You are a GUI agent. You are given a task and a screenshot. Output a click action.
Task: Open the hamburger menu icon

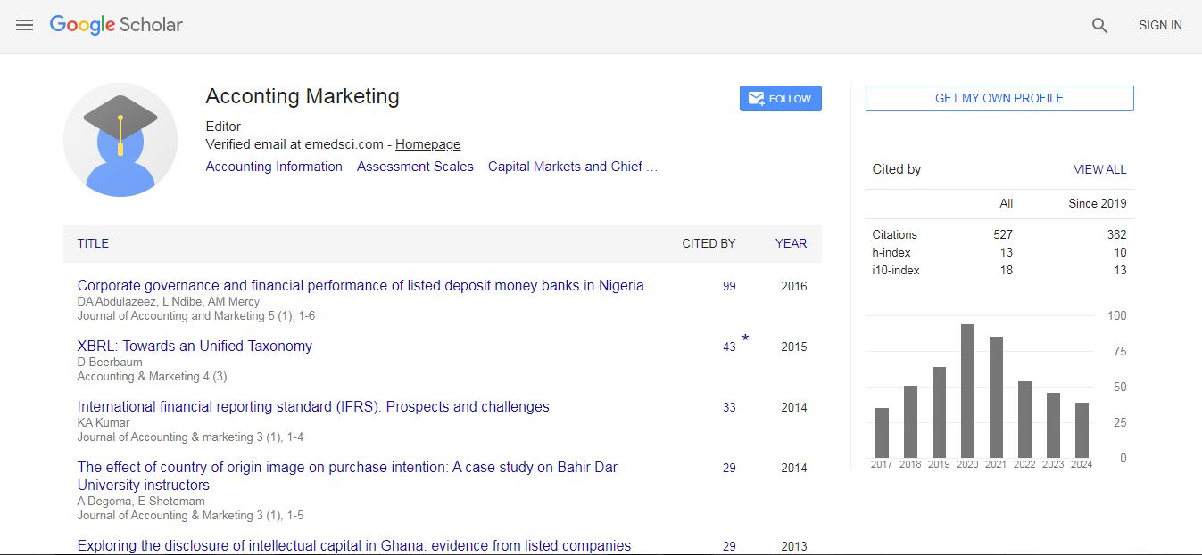pyautogui.click(x=25, y=25)
